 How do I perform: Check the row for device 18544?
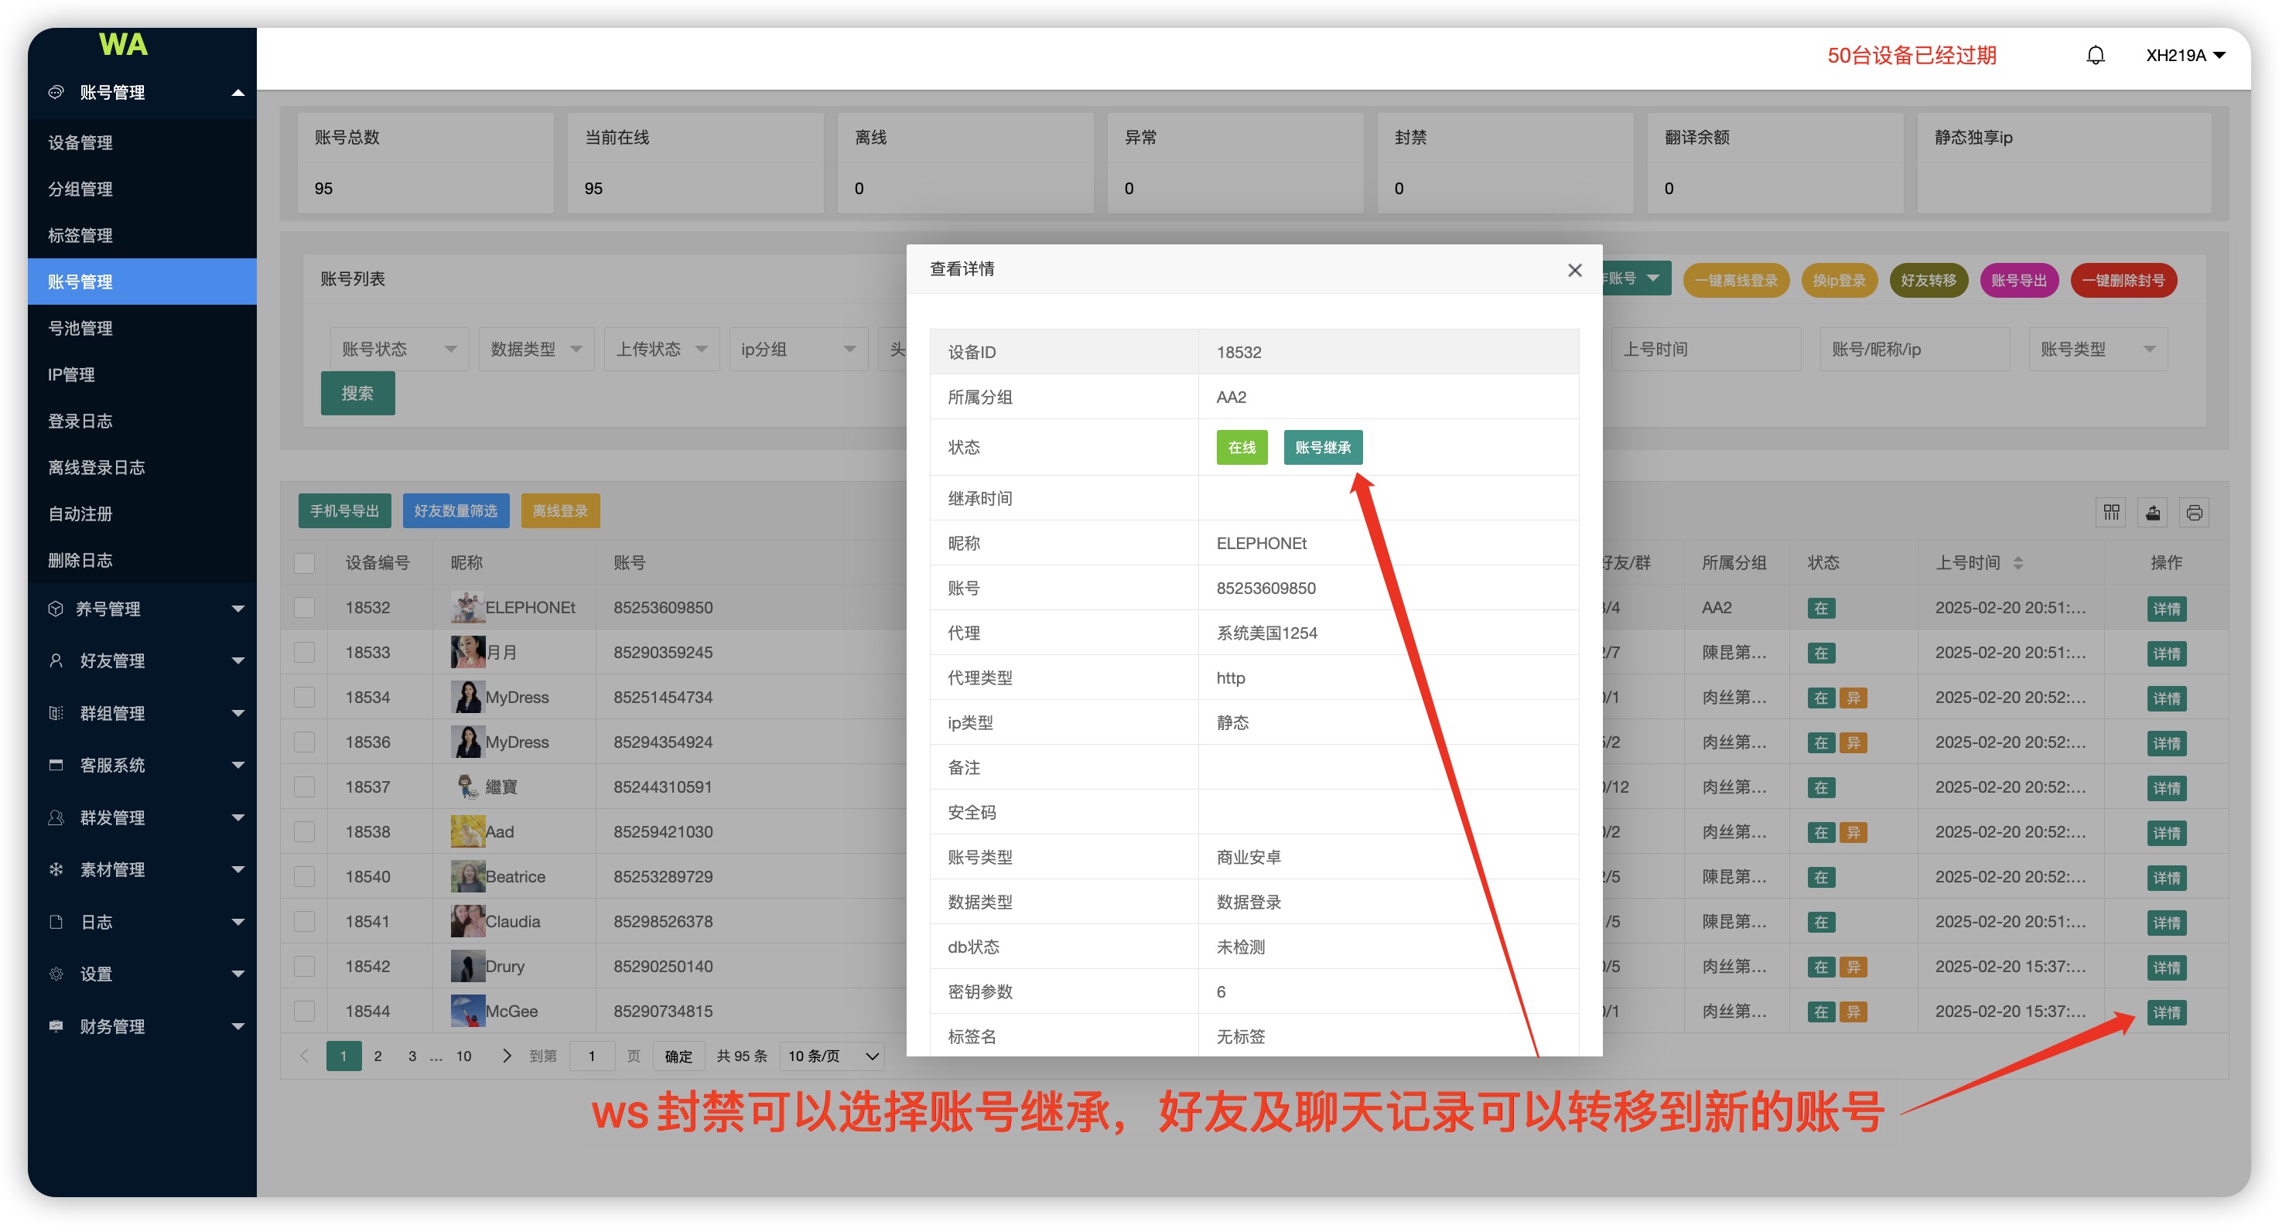tap(304, 1011)
